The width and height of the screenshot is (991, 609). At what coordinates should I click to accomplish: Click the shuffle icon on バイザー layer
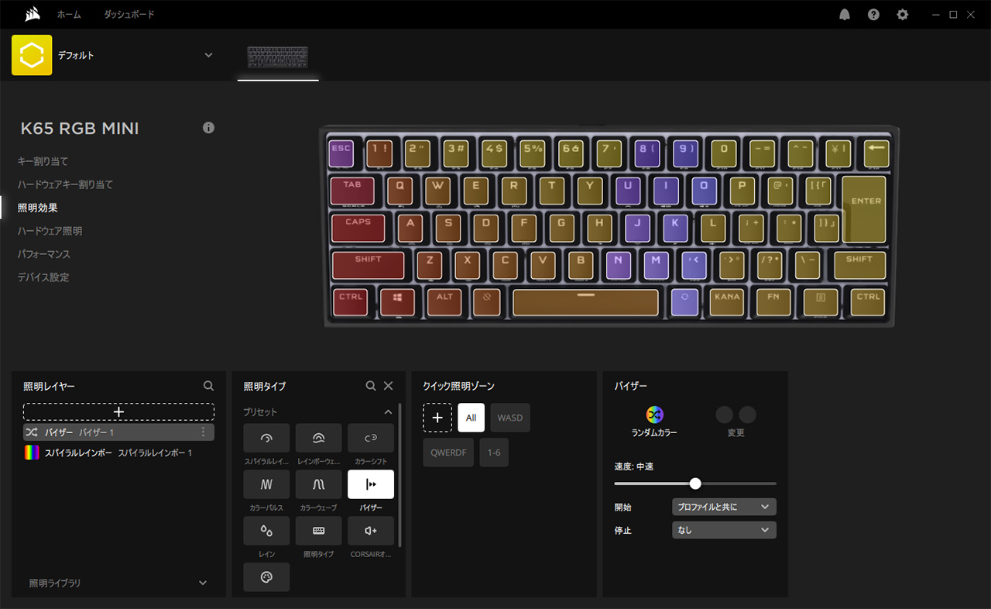[32, 432]
